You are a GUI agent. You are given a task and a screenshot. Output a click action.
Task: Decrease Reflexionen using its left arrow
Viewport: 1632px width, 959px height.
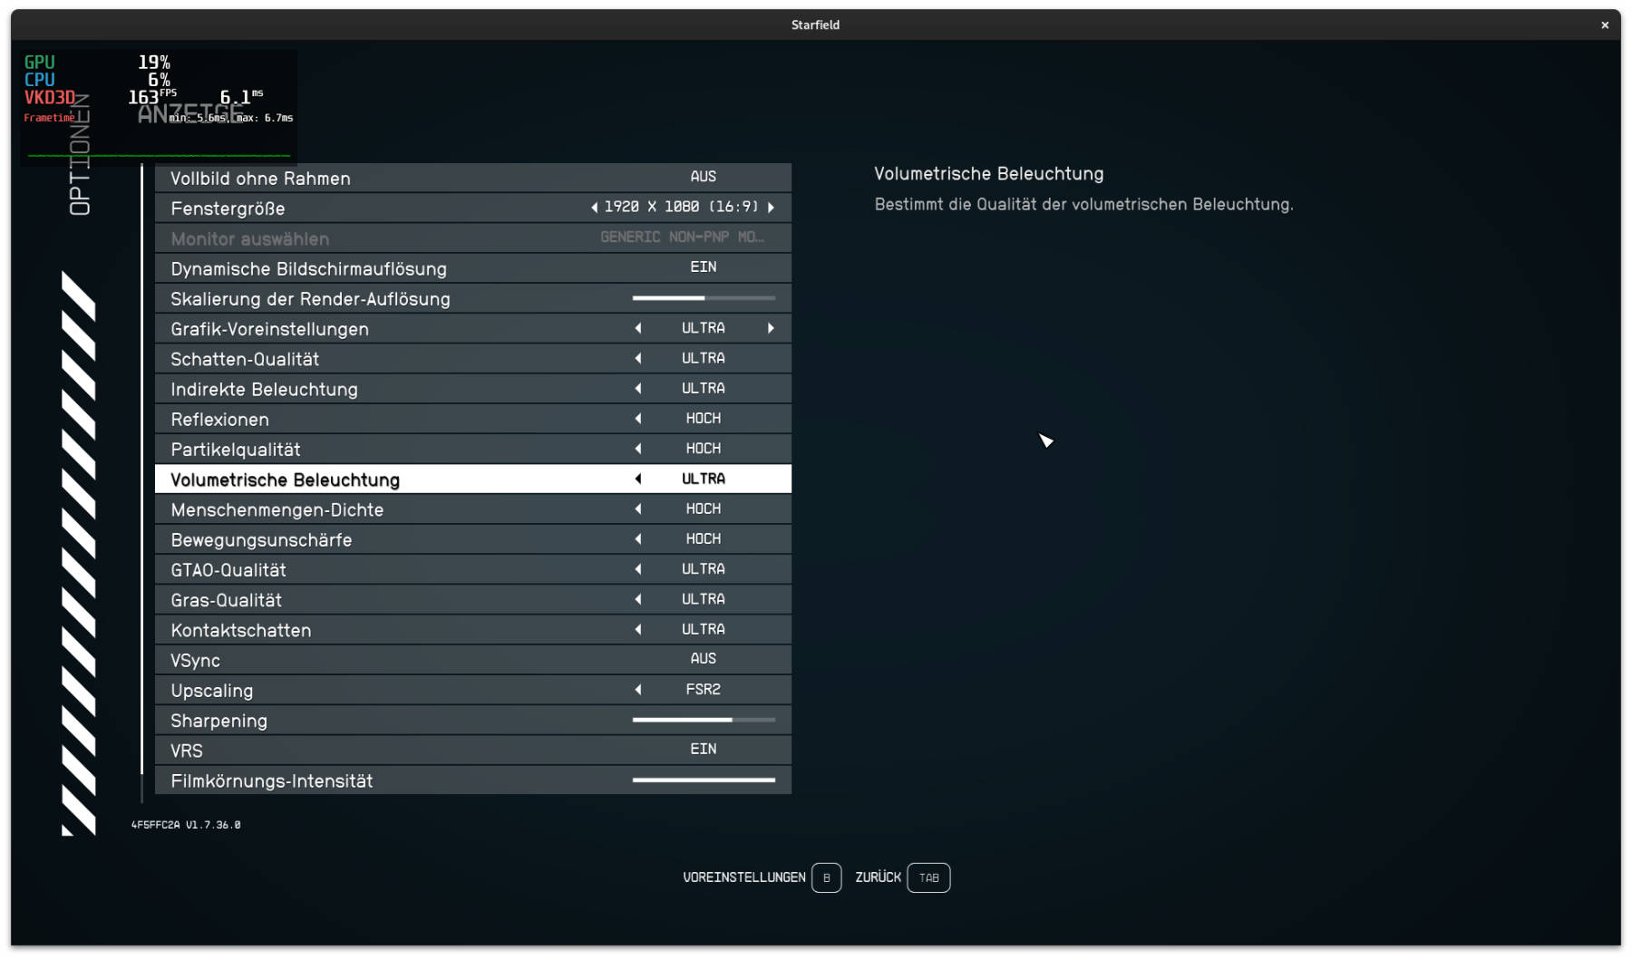point(638,419)
